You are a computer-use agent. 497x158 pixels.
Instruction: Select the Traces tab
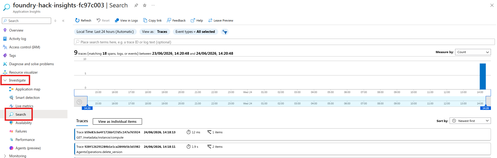(x=82, y=121)
